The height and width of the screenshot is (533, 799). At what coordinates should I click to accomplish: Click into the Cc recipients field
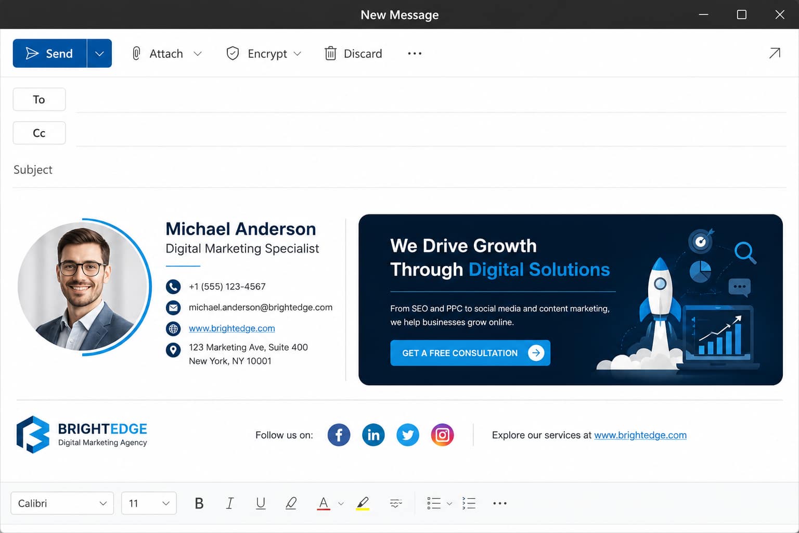tap(431, 133)
